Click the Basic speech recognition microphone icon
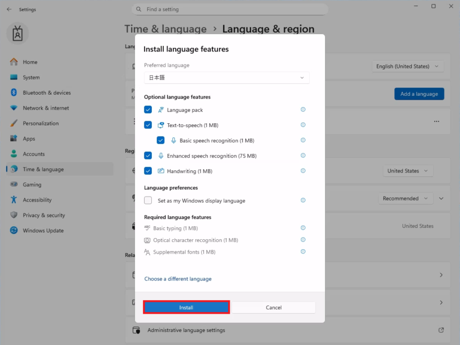 pos(173,140)
